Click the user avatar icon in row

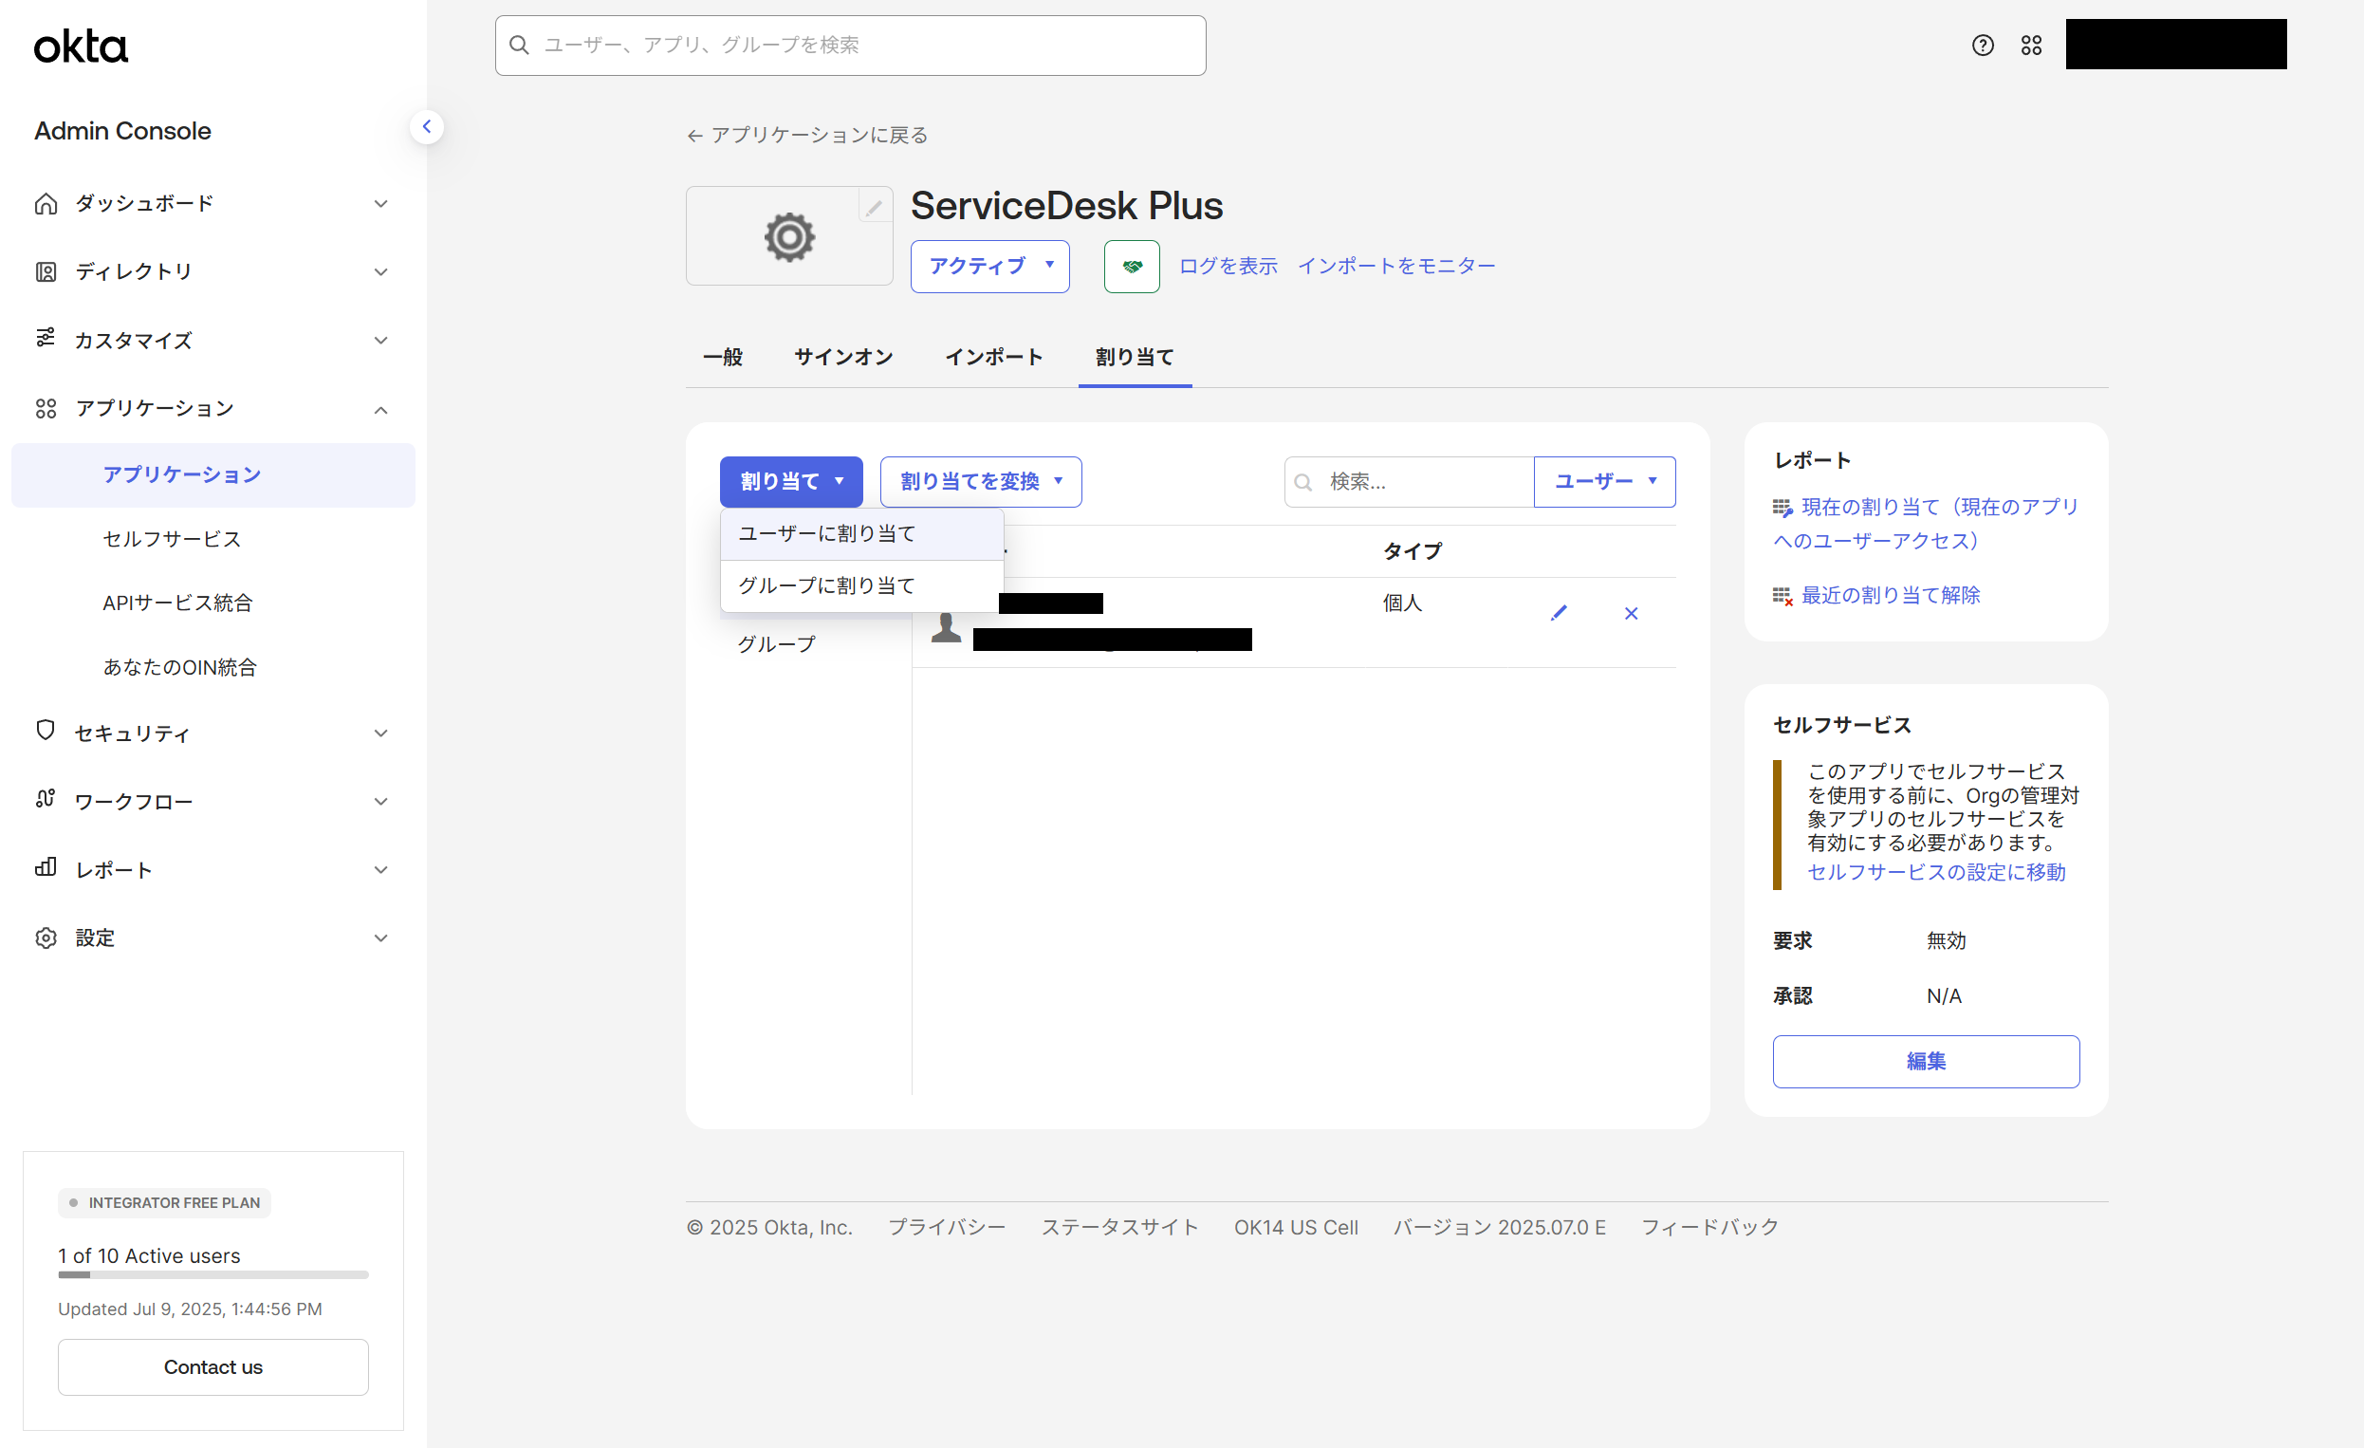point(946,627)
